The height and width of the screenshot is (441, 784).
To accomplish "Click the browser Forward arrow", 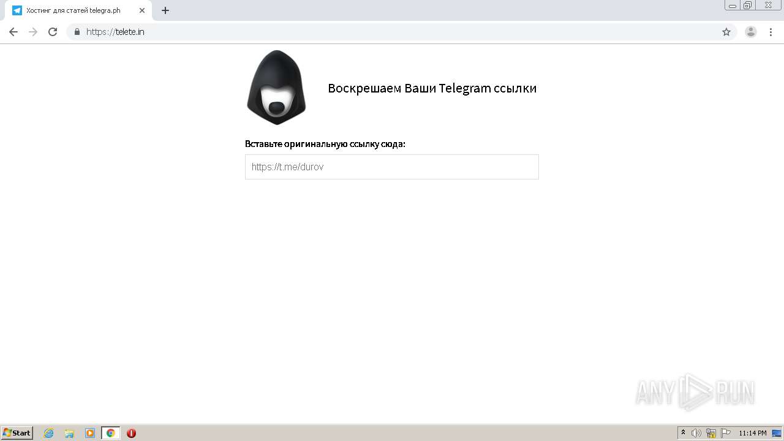I will (x=33, y=32).
